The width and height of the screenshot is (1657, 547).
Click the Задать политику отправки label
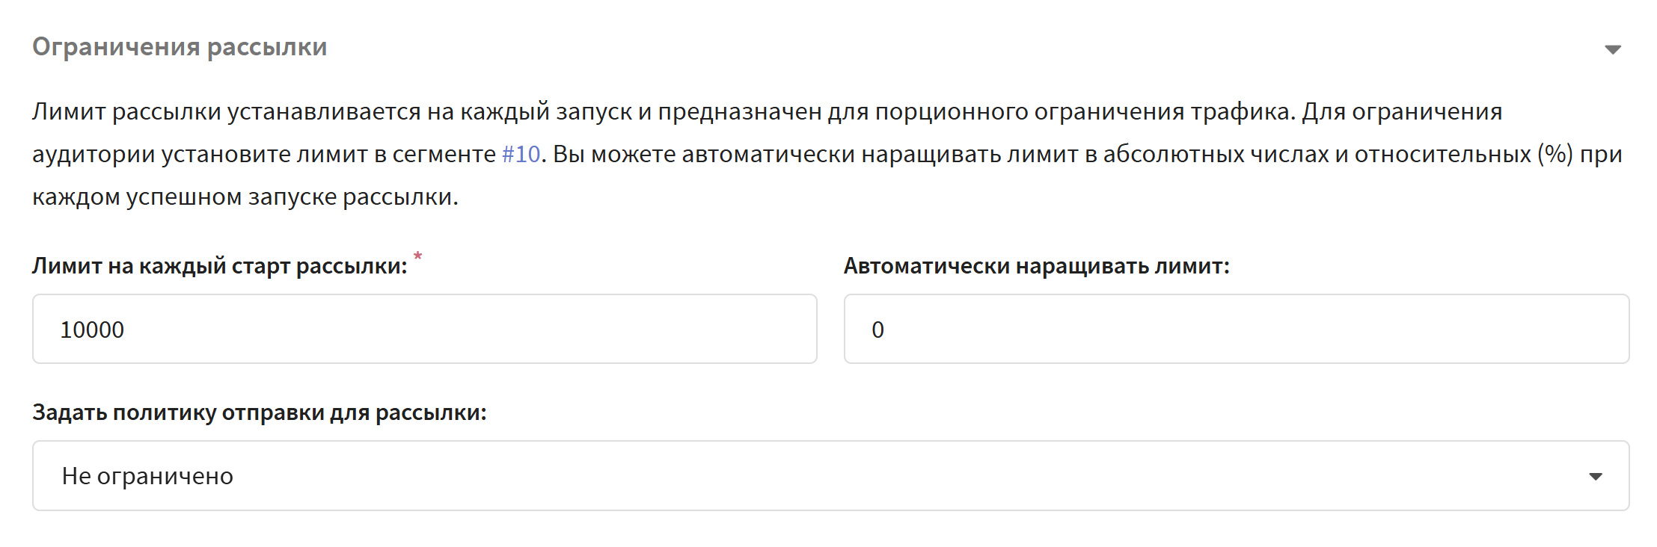[x=259, y=412]
